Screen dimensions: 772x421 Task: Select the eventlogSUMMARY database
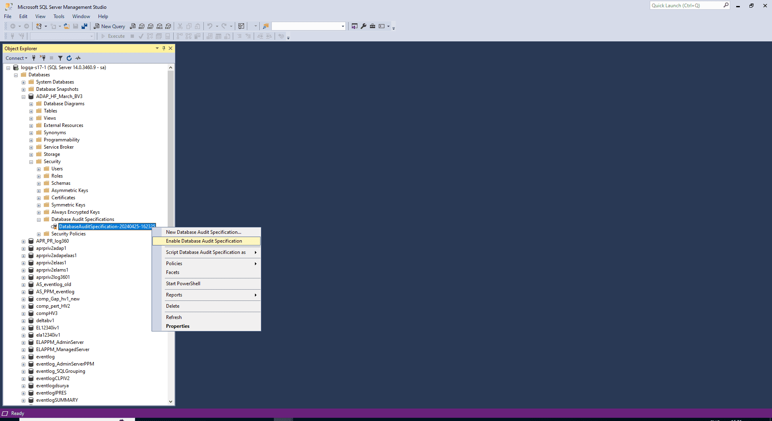[57, 400]
